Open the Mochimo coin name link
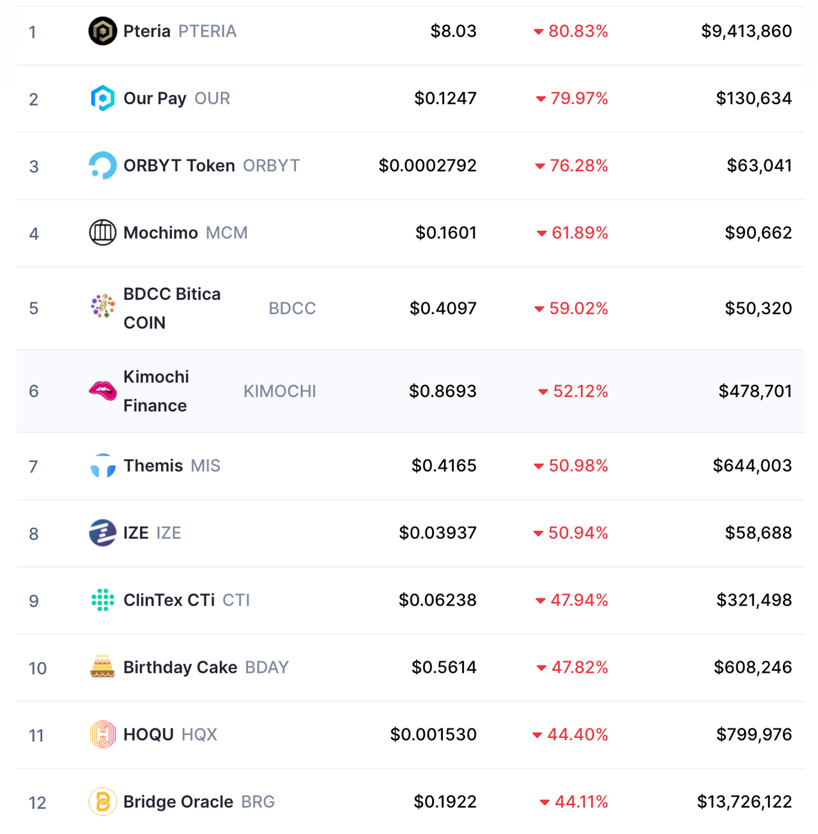This screenshot has width=818, height=834. click(x=160, y=233)
